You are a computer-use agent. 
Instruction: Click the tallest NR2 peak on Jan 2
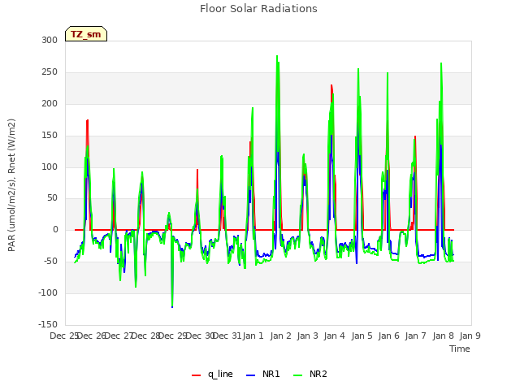tap(277, 56)
